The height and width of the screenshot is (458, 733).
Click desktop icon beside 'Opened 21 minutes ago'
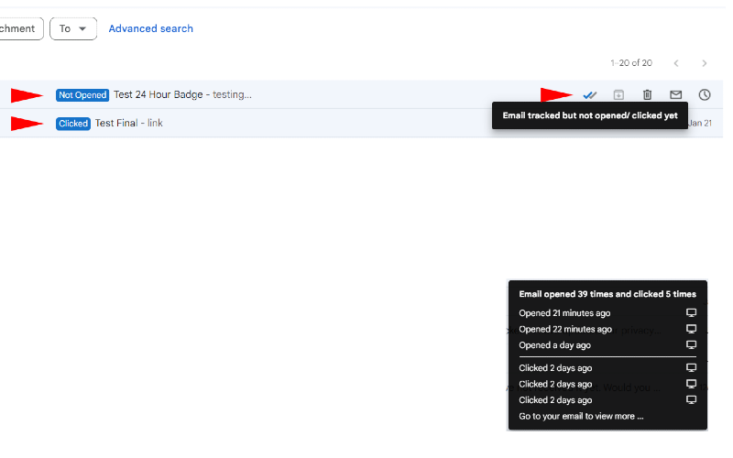point(691,312)
